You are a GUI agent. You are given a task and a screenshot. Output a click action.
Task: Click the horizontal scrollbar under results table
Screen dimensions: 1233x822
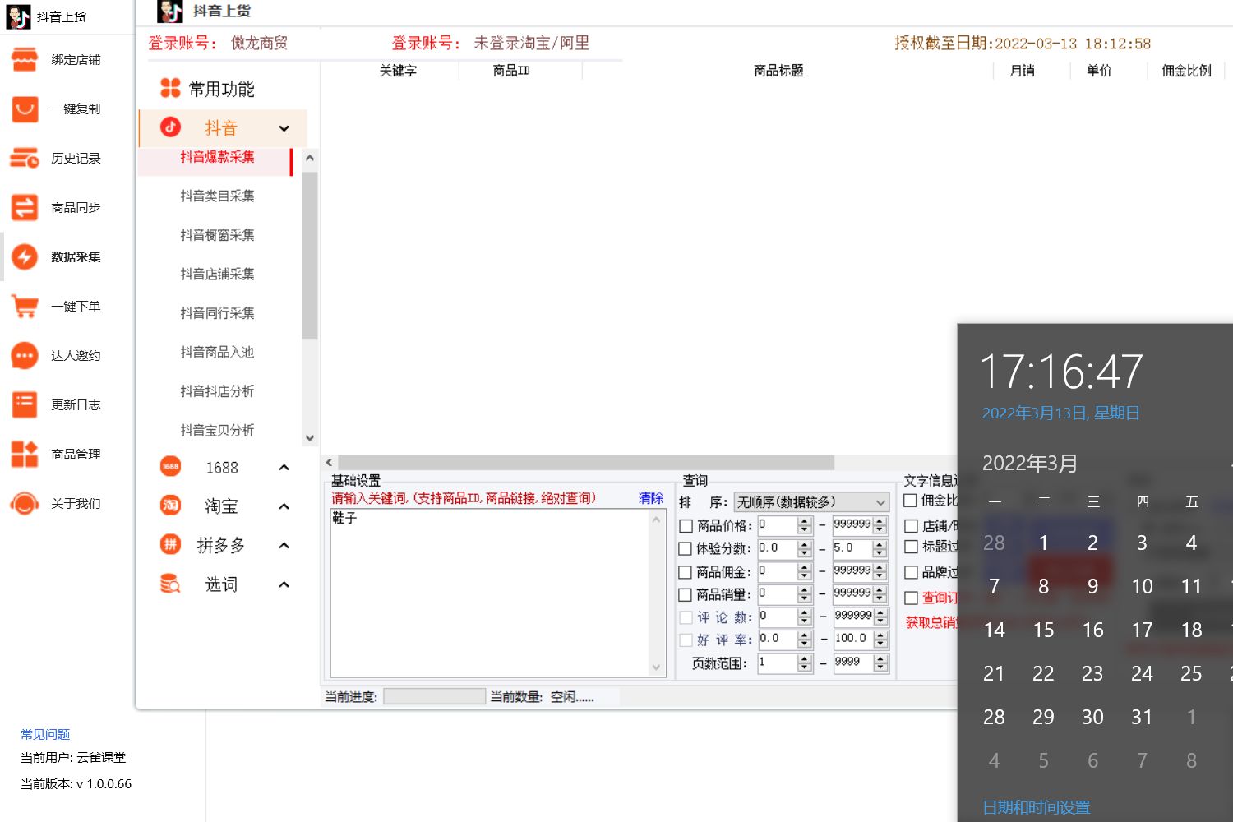[585, 463]
